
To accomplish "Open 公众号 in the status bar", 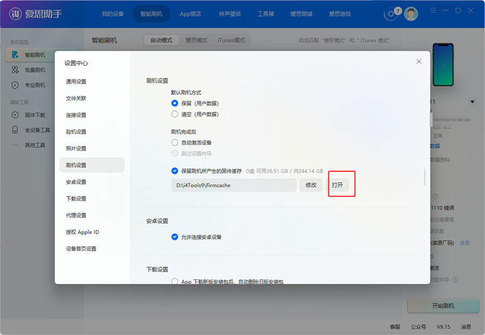I will (x=419, y=327).
